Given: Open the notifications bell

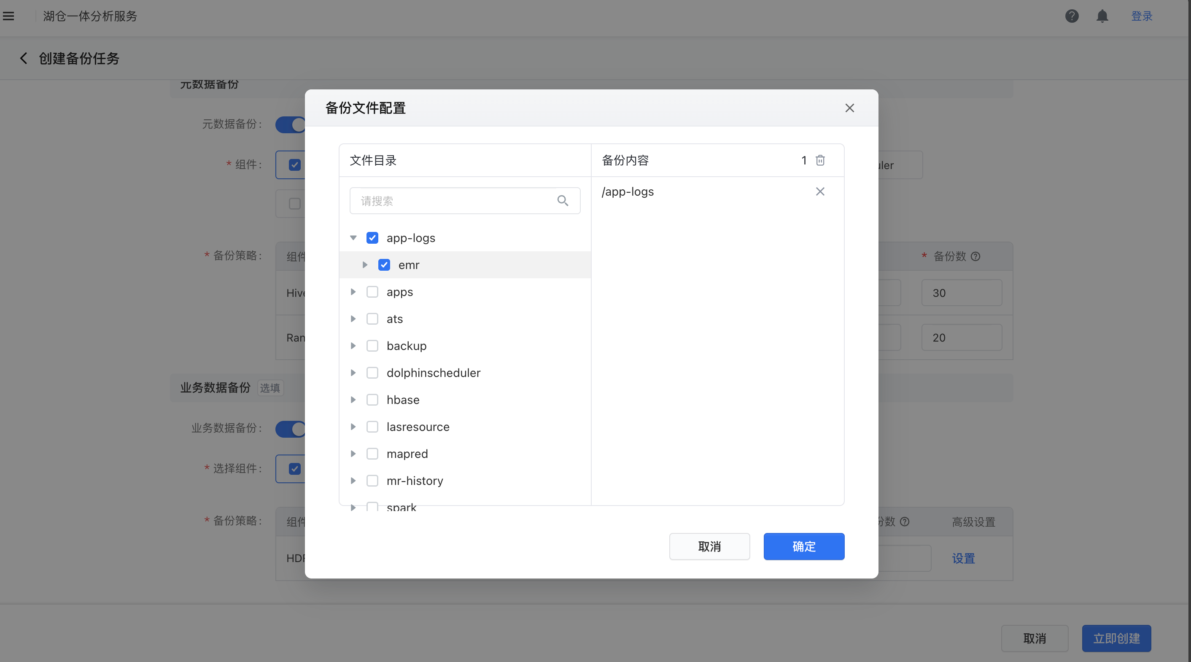Looking at the screenshot, I should click(x=1102, y=16).
